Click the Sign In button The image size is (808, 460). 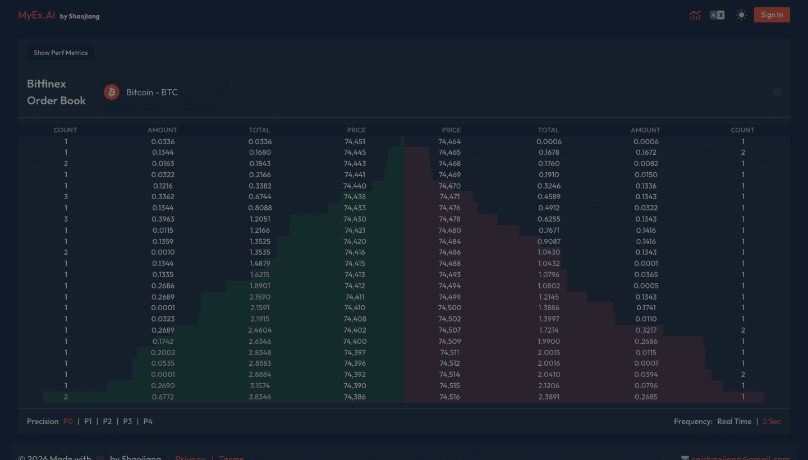[x=772, y=15]
